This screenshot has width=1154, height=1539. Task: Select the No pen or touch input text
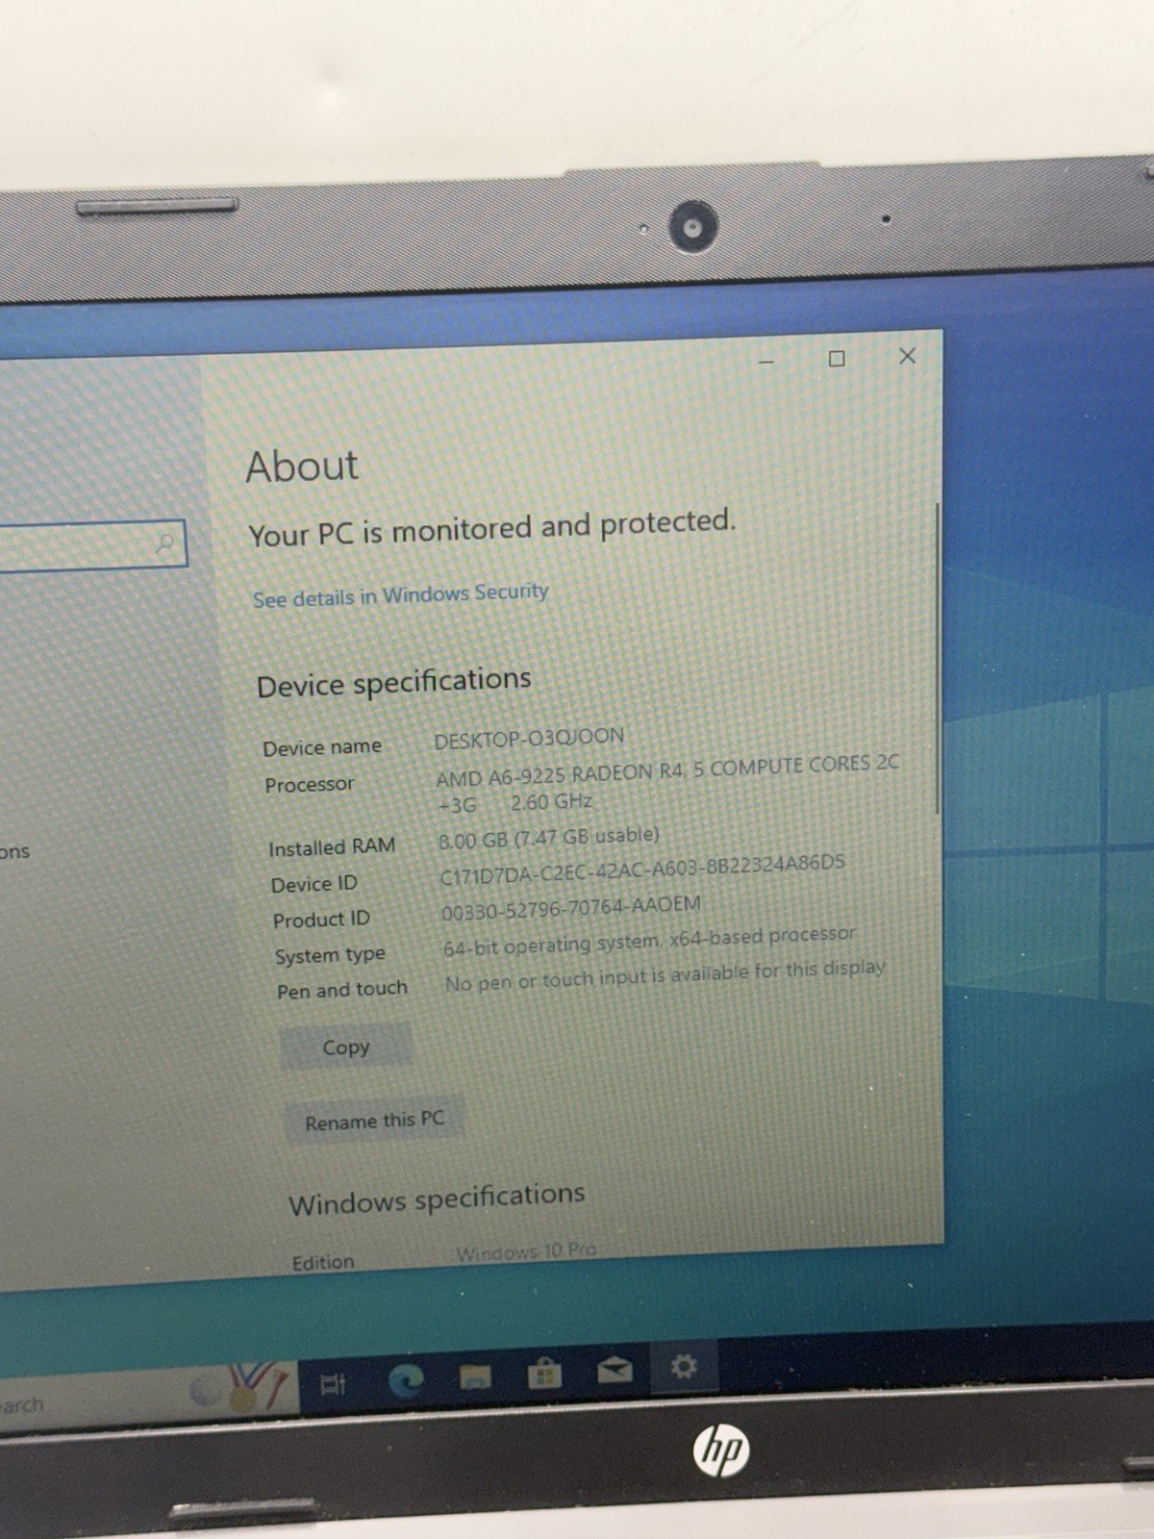coord(665,974)
